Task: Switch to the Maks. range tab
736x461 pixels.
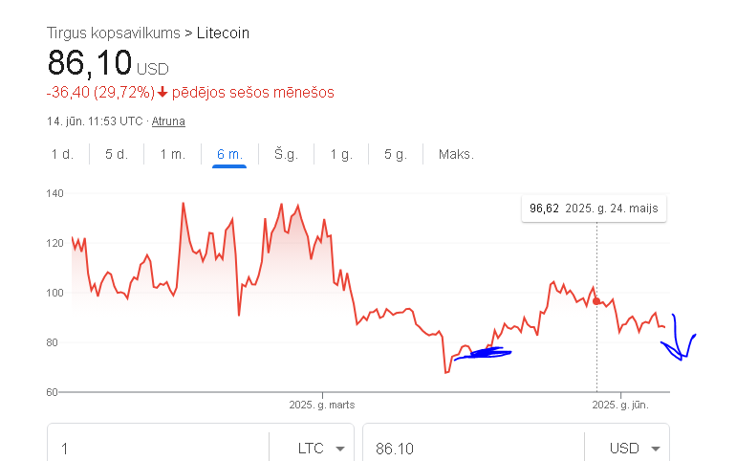Action: [x=456, y=154]
